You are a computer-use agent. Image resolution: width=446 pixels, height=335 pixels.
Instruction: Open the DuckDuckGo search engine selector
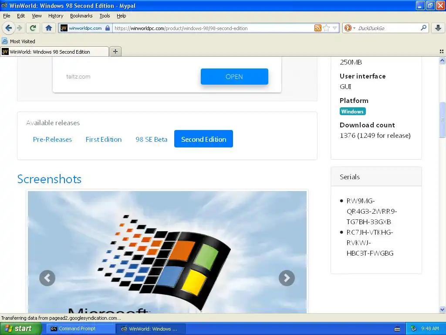[x=350, y=28]
